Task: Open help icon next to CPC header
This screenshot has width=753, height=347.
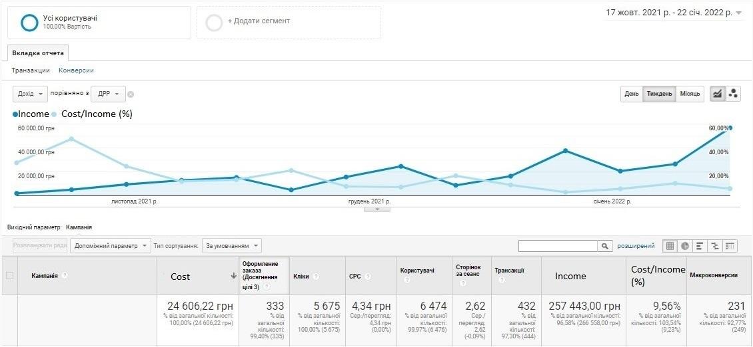Action: (367, 277)
